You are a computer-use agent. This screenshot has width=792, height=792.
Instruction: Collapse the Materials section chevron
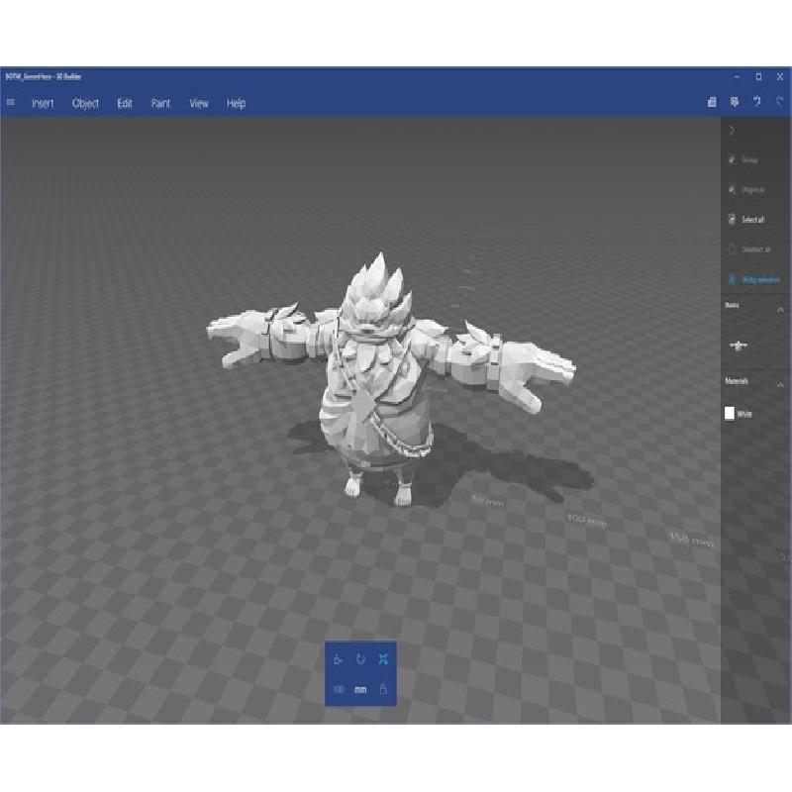[x=780, y=384]
